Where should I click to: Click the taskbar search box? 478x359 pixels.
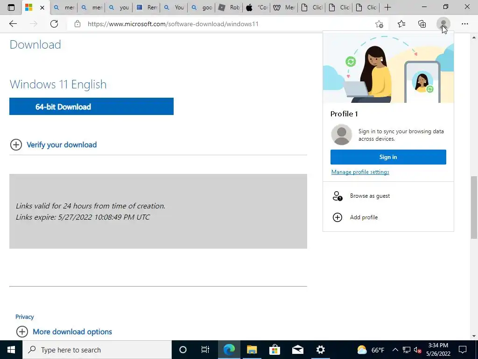97,350
